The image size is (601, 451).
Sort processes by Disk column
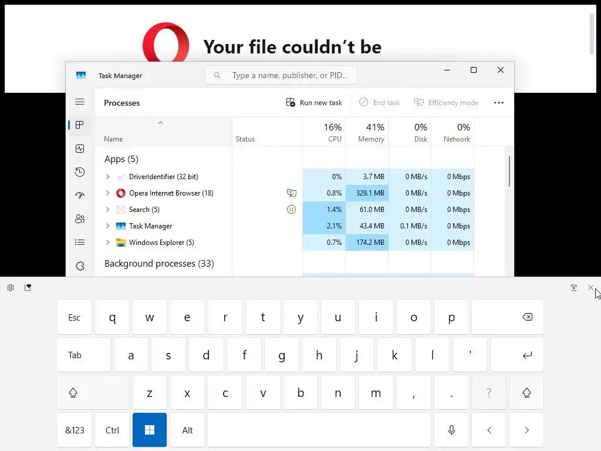tap(410, 132)
